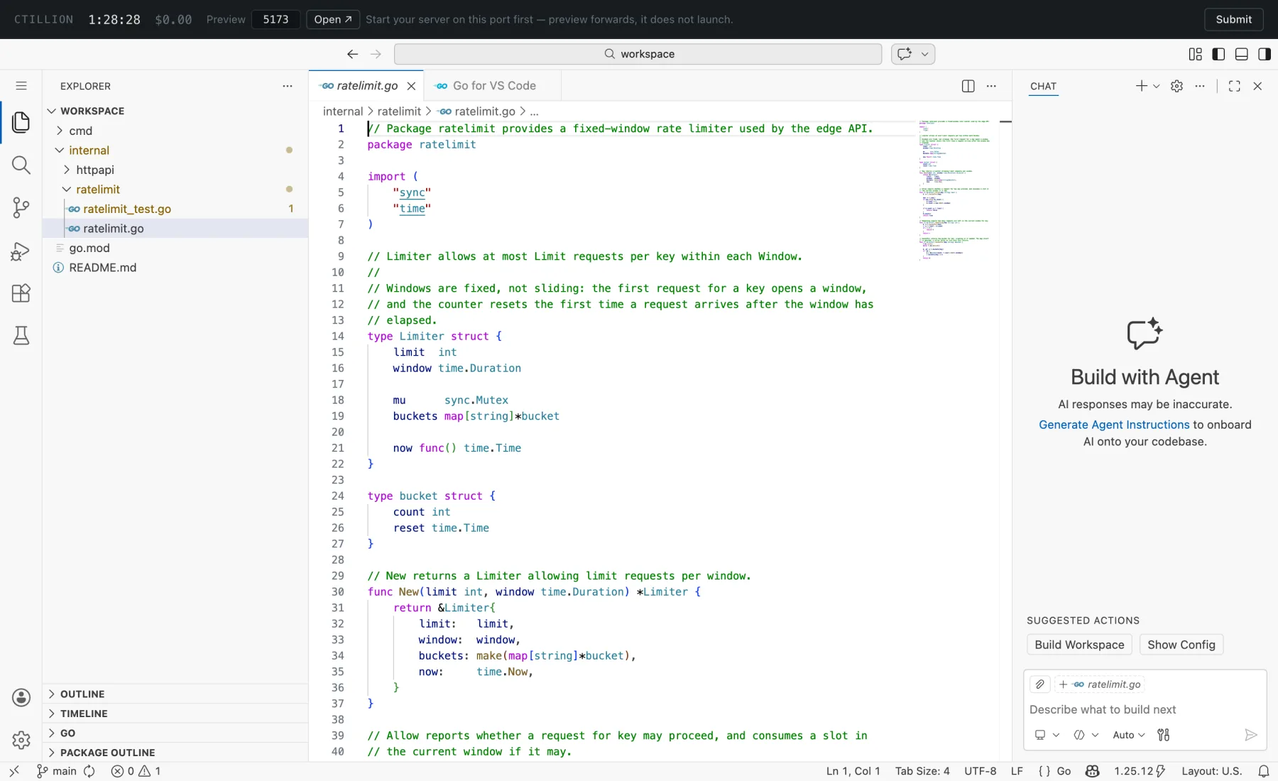1278x781 pixels.
Task: Open the Extensions view
Action: coord(21,293)
